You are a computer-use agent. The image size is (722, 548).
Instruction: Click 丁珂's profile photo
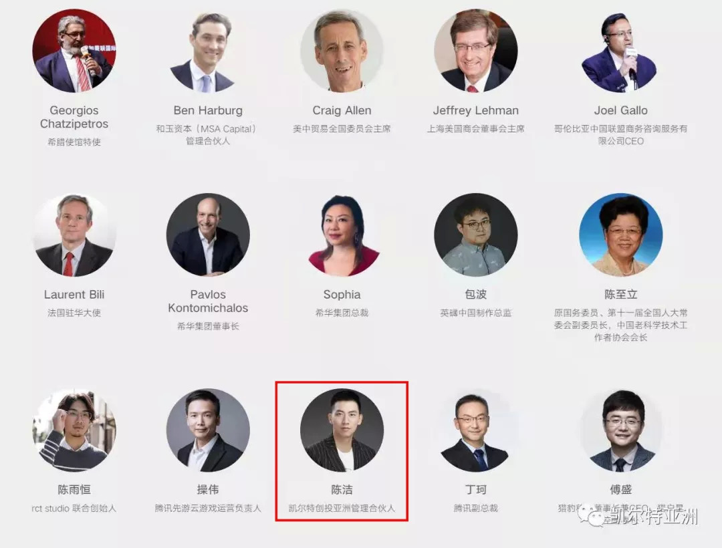(476, 430)
